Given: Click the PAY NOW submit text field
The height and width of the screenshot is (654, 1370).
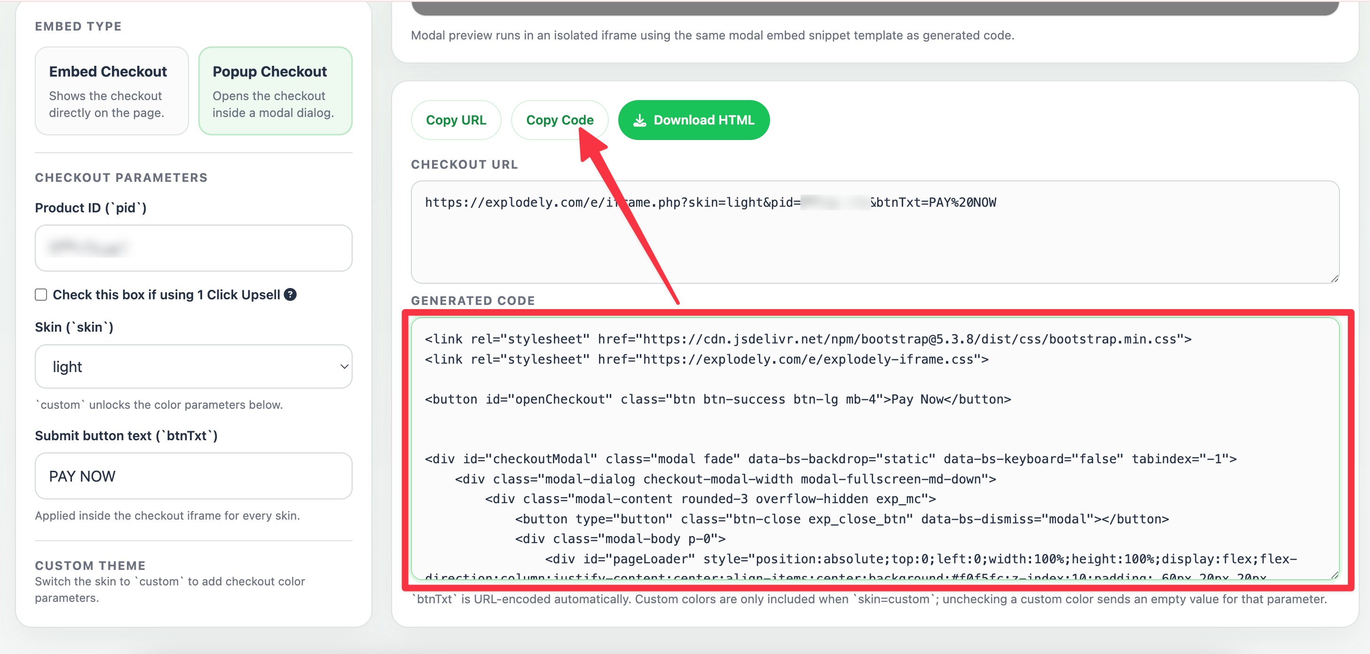Looking at the screenshot, I should click(193, 475).
